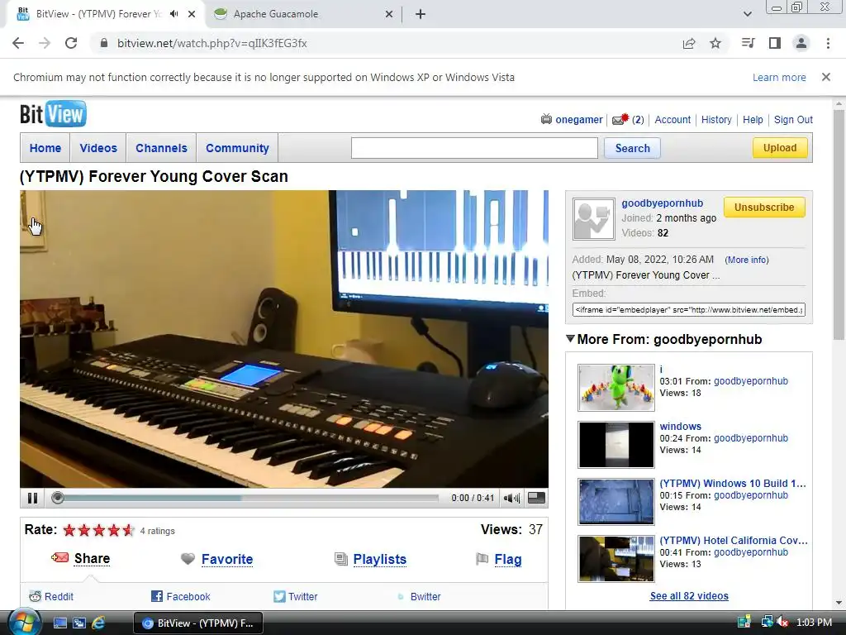Click the Twitter bird icon
The image size is (846, 635).
[279, 596]
